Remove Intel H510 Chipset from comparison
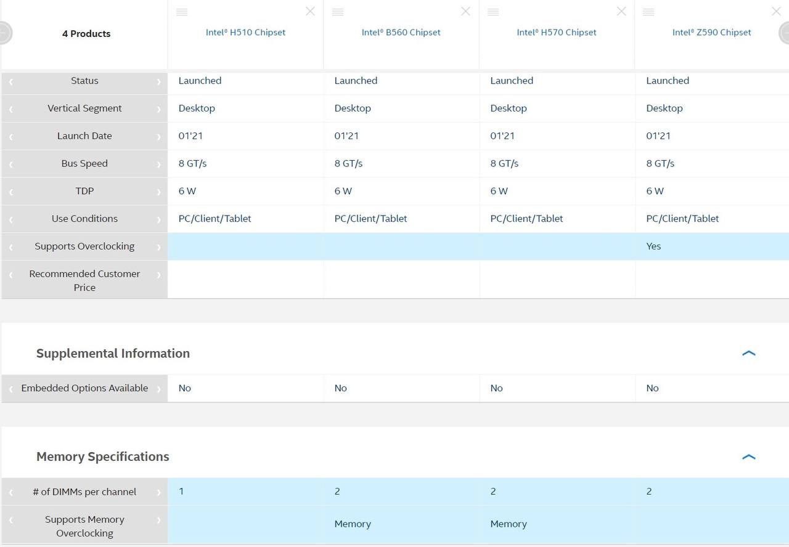Image resolution: width=789 pixels, height=547 pixels. (310, 11)
